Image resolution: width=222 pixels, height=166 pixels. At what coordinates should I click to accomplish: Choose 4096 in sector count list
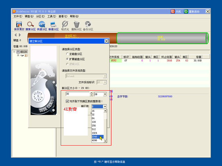tap(98, 140)
